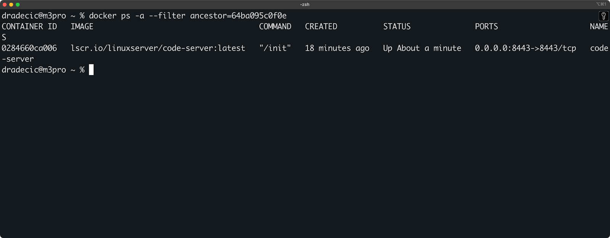Viewport: 610px width, 238px height.
Task: Click the wrapped '-server' name text
Action: 18,59
